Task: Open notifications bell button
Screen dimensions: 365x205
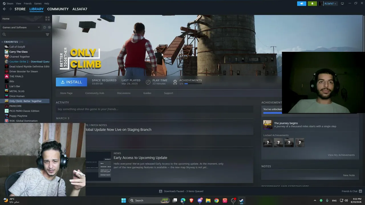Action: coord(312,3)
